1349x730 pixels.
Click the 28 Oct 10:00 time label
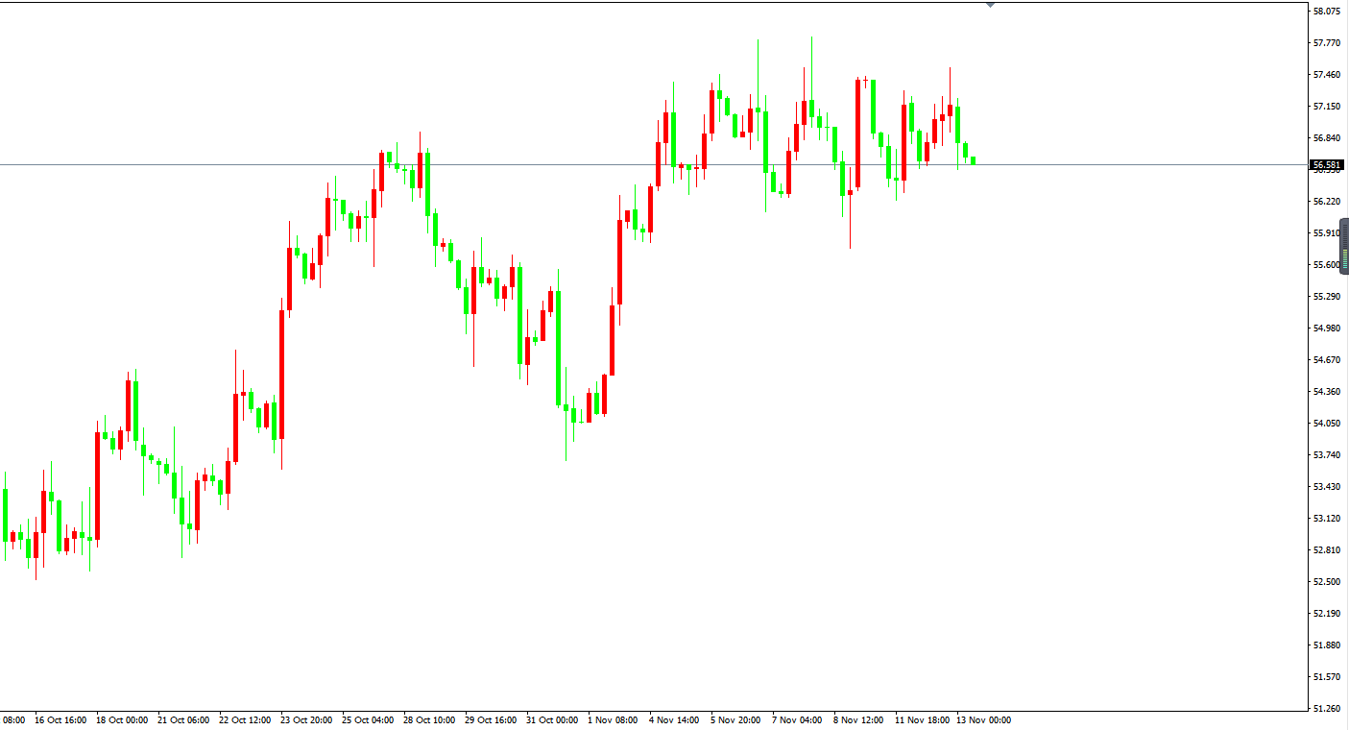(x=429, y=719)
